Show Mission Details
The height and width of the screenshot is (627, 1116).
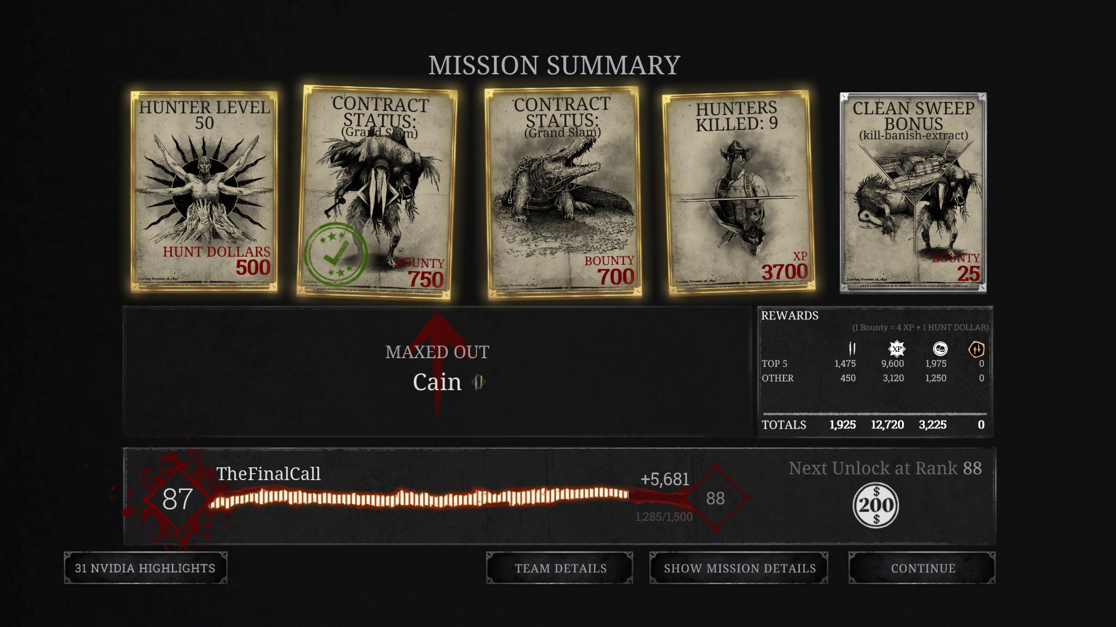739,568
